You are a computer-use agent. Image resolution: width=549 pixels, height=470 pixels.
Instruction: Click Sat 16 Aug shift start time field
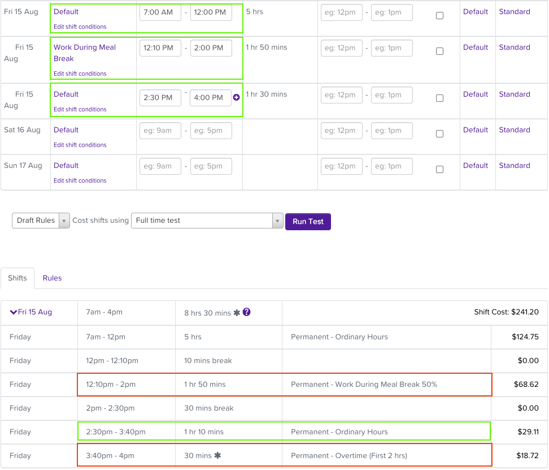[x=160, y=131]
